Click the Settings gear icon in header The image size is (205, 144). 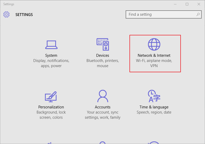[6, 14]
